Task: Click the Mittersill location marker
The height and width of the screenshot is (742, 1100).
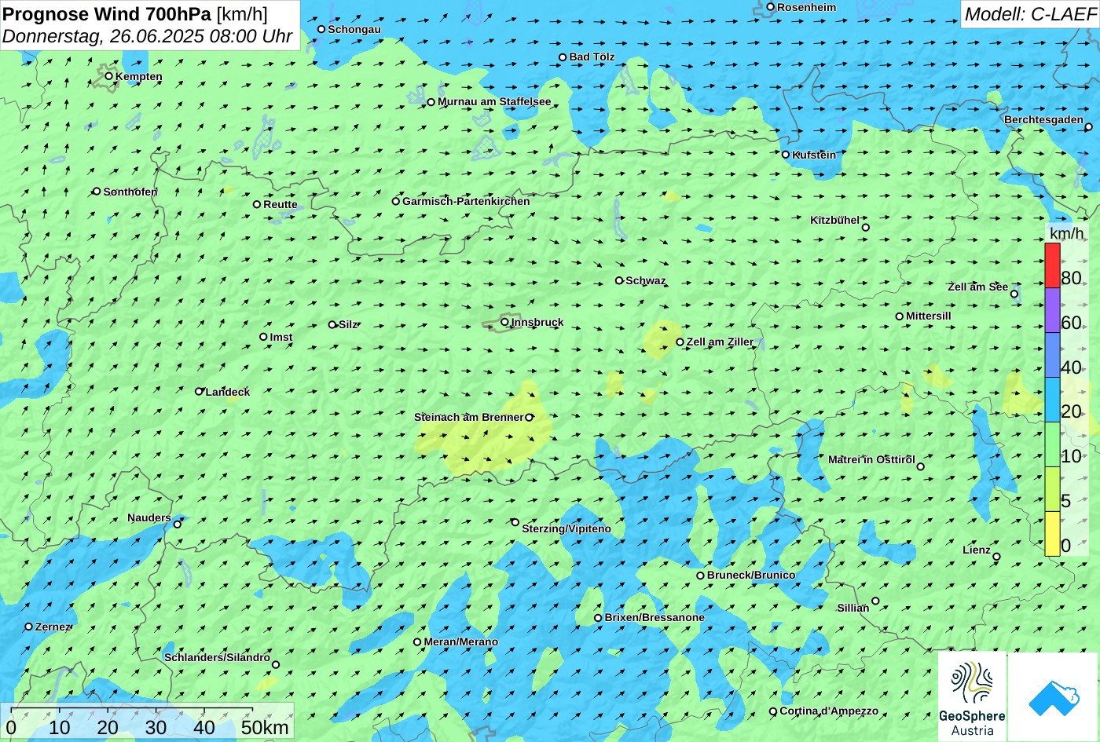Action: [899, 316]
